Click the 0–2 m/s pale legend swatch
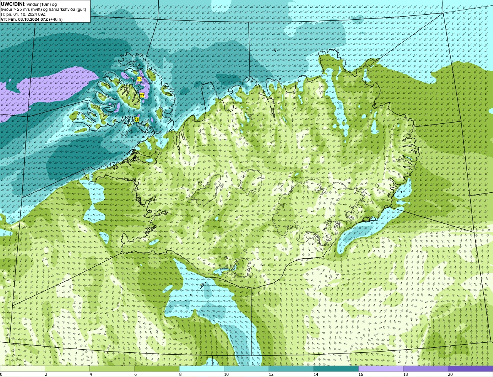493x377 pixels. coord(22,369)
